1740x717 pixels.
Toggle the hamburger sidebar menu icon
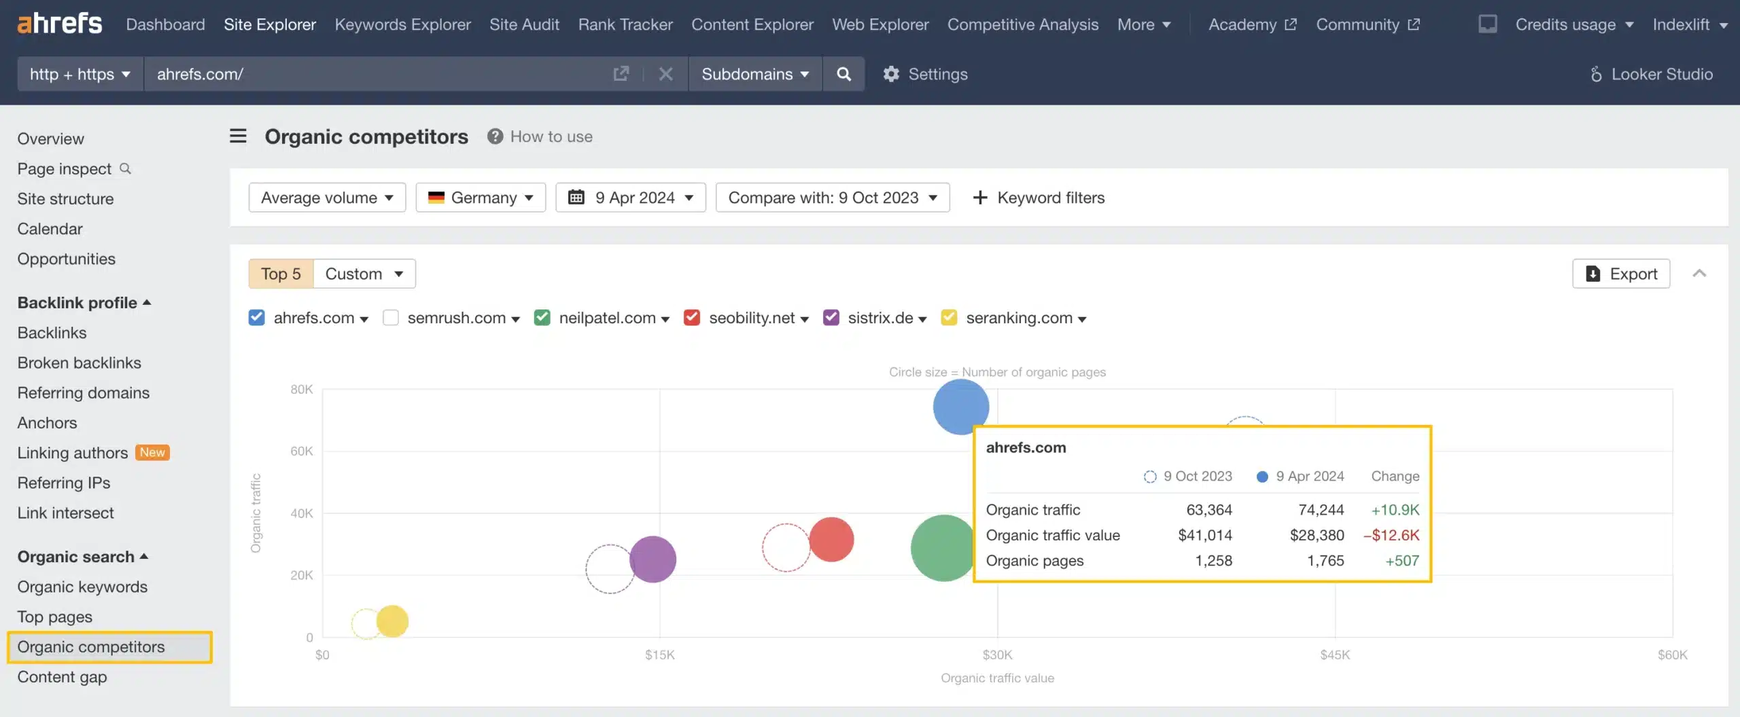pyautogui.click(x=238, y=136)
